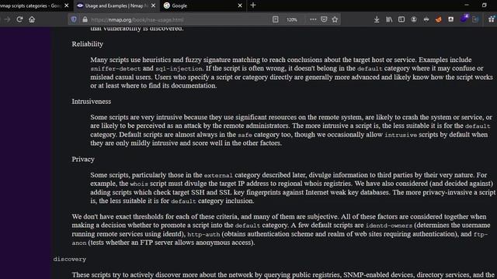This screenshot has height=279, width=497.
Task: Open purple extension with badge
Action: tap(464, 19)
